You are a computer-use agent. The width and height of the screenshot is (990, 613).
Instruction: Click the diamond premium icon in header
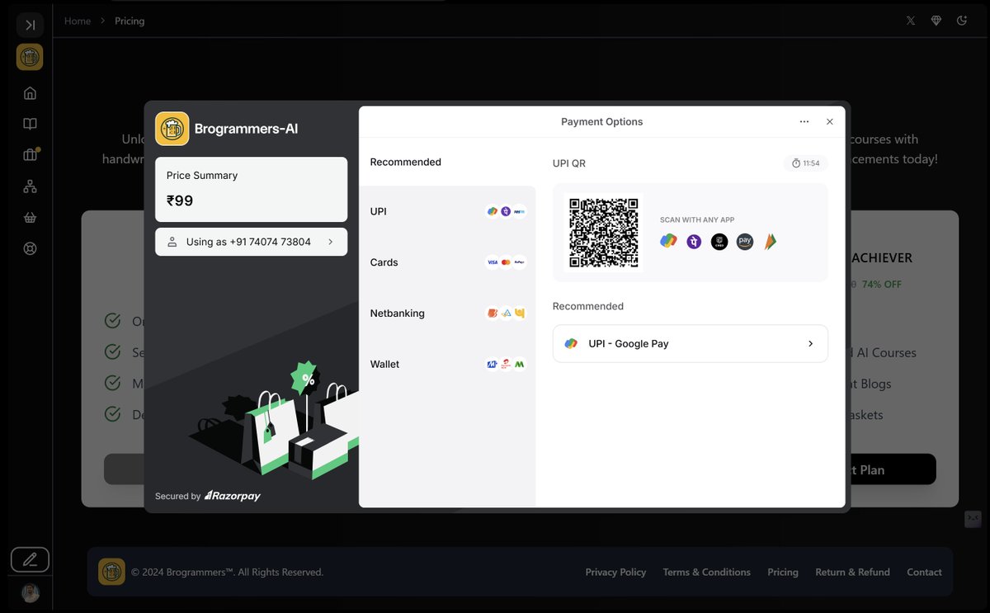point(936,21)
